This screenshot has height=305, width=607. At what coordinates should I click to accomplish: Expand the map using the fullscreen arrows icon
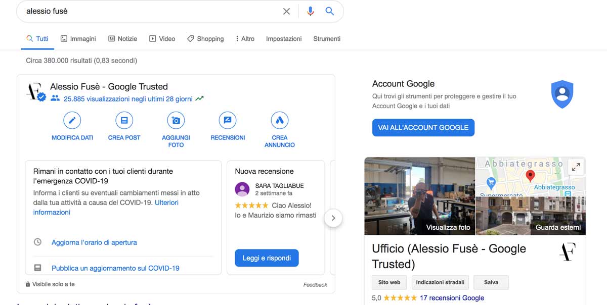coord(576,166)
